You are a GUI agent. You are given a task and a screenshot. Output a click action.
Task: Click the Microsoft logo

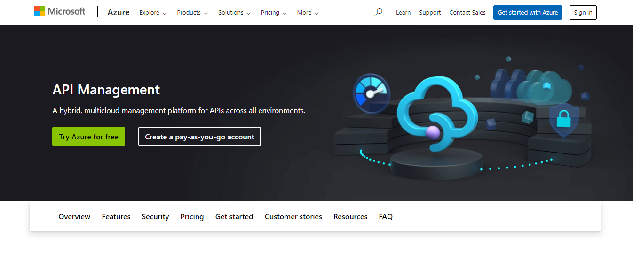[60, 11]
